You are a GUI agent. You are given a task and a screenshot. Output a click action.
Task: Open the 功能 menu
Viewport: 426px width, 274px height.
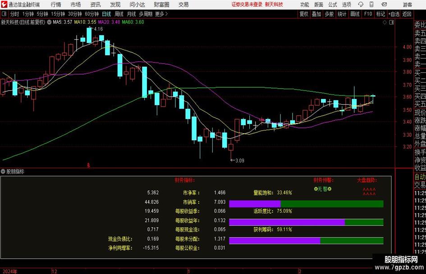coord(305,4)
